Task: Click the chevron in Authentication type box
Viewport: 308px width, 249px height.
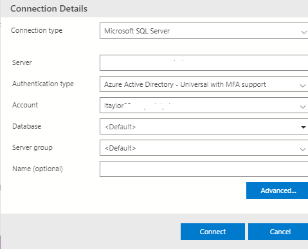Action: point(303,86)
